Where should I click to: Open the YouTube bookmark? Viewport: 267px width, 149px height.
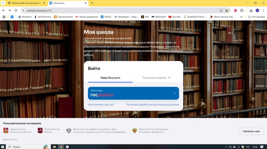[174, 17]
